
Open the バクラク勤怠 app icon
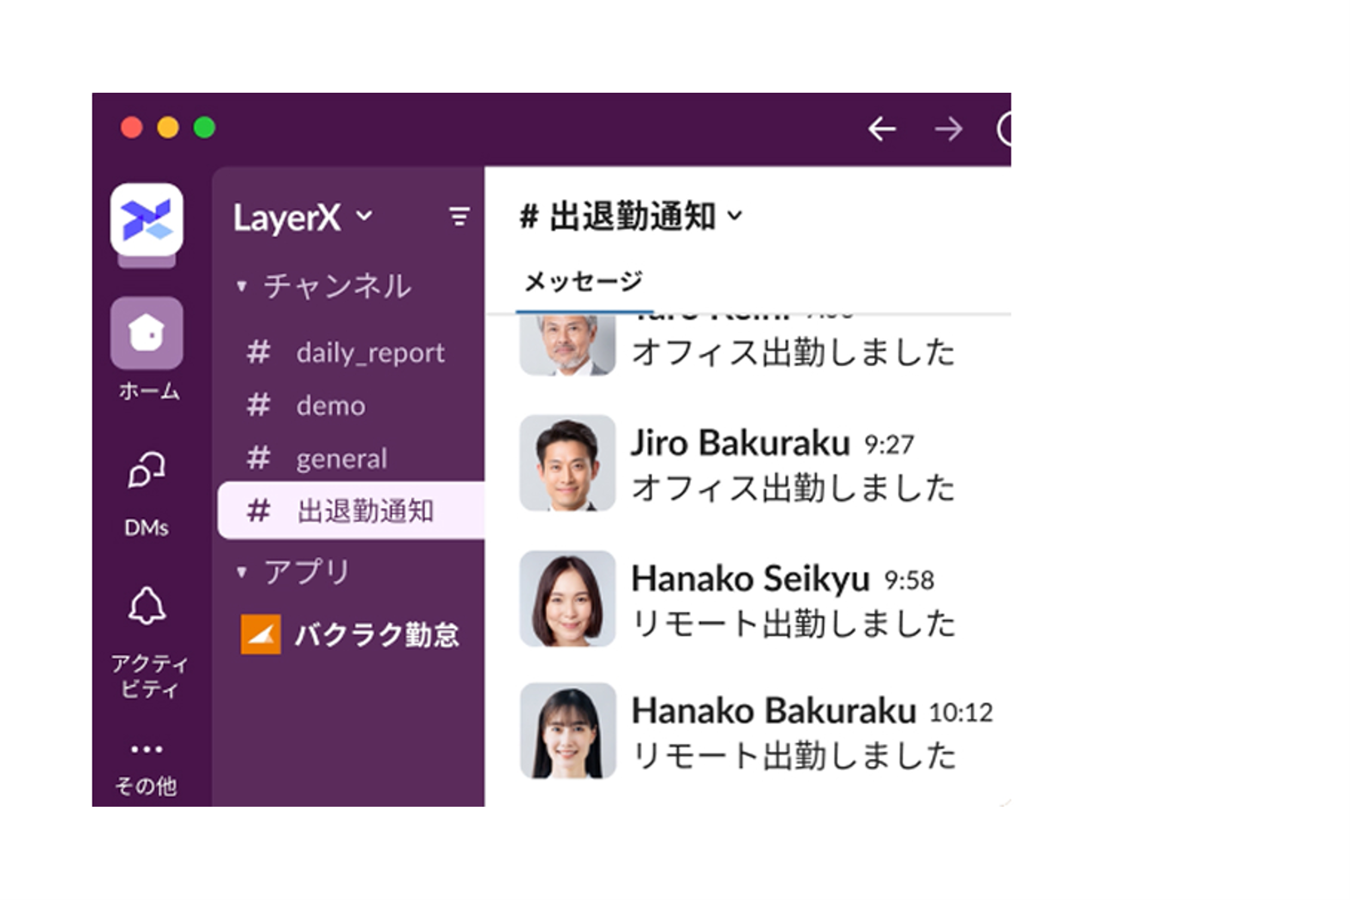tap(261, 634)
